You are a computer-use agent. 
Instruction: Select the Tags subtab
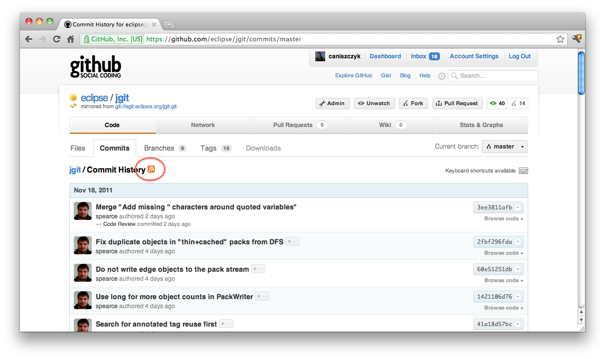pyautogui.click(x=216, y=148)
